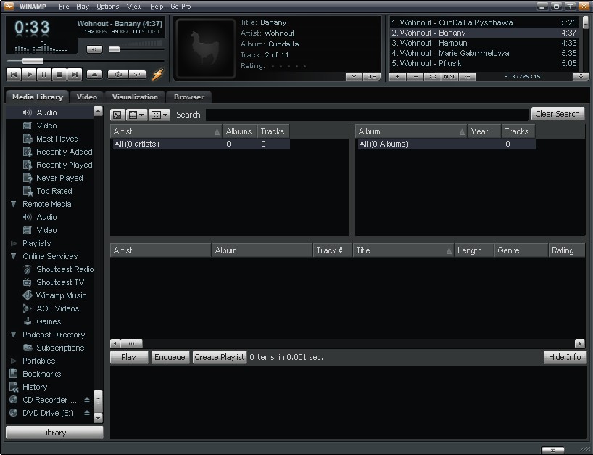Expand the Playlists tree node
Screen dimensions: 593x455
(14, 243)
